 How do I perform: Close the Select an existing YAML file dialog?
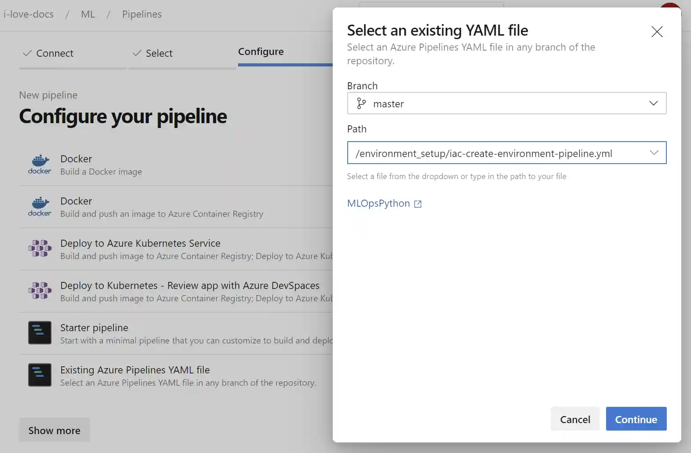(657, 32)
